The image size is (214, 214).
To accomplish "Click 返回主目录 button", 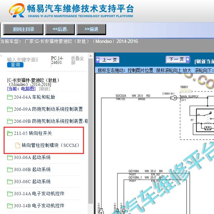I will pos(23,29).
